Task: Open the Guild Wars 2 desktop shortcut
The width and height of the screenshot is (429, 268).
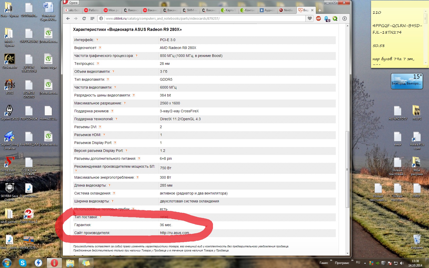Action: click(x=29, y=216)
